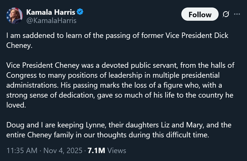Open Kamala Harris's profile picture
Viewport: 247px width, 161px height.
tap(15, 16)
